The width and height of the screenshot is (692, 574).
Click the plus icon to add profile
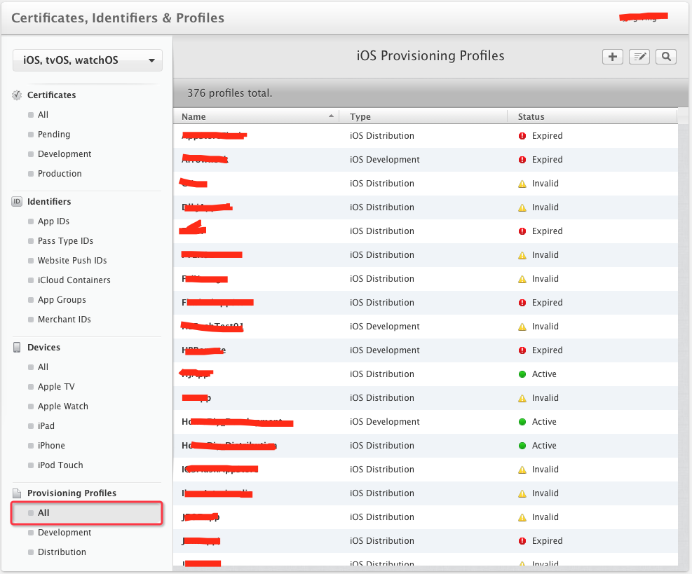click(x=613, y=57)
